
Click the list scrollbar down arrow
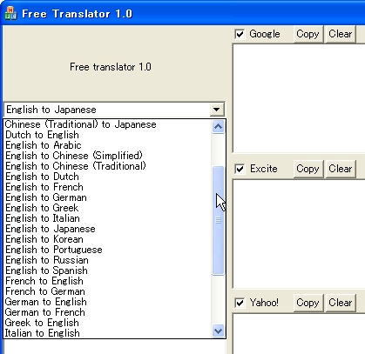pos(218,331)
